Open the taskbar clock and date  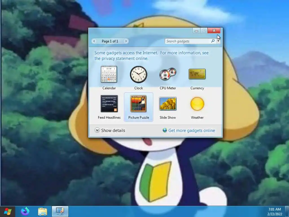275,212
